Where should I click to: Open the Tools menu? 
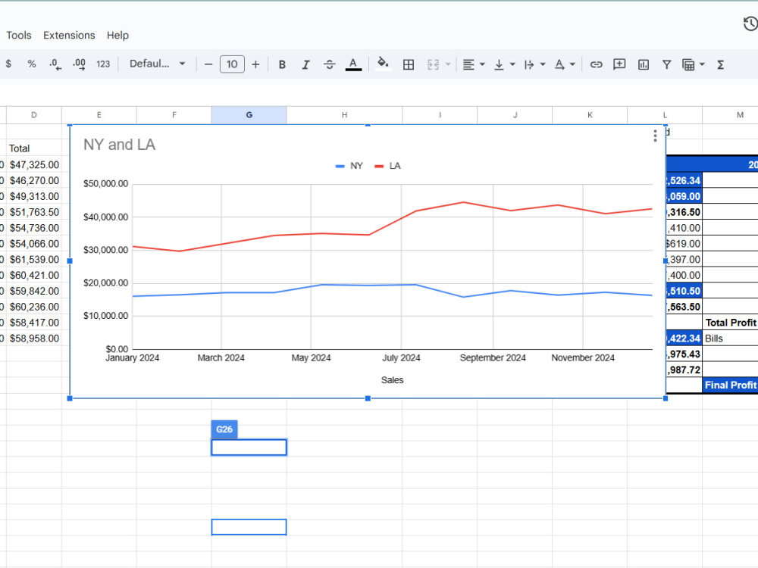19,36
